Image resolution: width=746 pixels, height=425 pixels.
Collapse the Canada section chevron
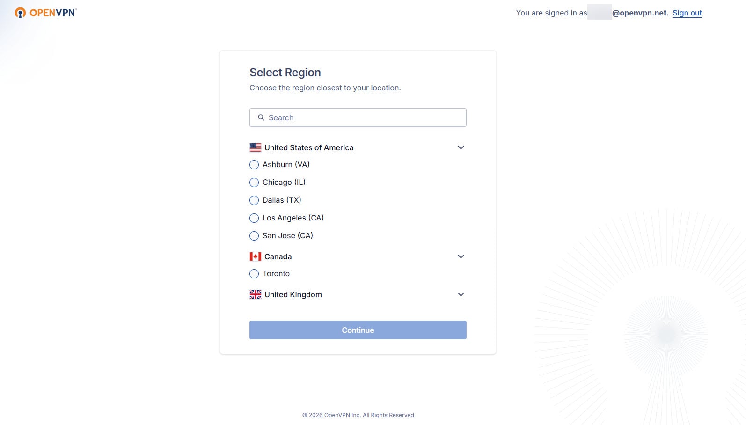461,256
